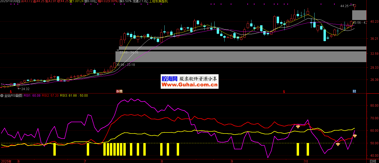Click the RSI2 value label
Image resolution: width=379 pixels, height=163 pixels.
[x=50, y=96]
